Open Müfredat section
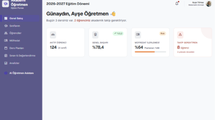 (x=20, y=41)
